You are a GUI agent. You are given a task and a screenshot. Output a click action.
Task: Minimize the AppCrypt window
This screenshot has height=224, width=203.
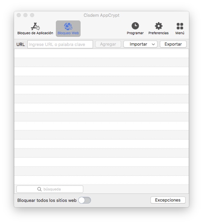(25, 15)
